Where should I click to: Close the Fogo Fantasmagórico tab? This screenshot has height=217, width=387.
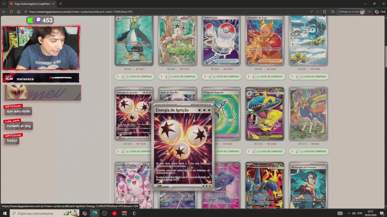53,4
